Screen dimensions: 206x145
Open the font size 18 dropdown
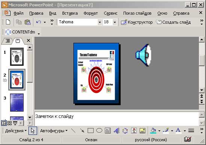(115, 22)
